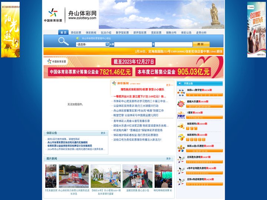
Task: Open news 舟山体彩部署落实第3号台风
Action: pos(138,110)
